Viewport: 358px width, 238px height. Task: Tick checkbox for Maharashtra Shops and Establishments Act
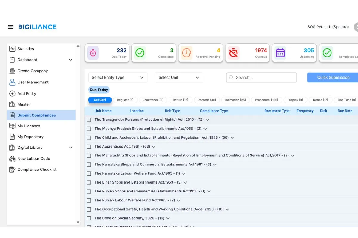click(89, 156)
